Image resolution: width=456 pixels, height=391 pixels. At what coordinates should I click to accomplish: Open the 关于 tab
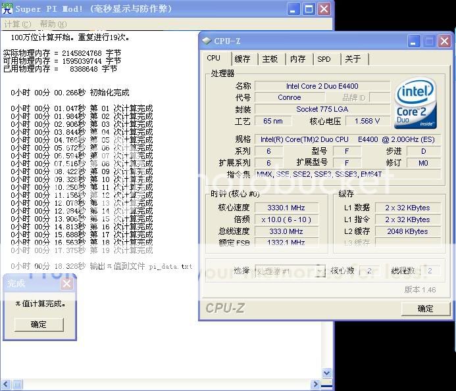pyautogui.click(x=353, y=59)
